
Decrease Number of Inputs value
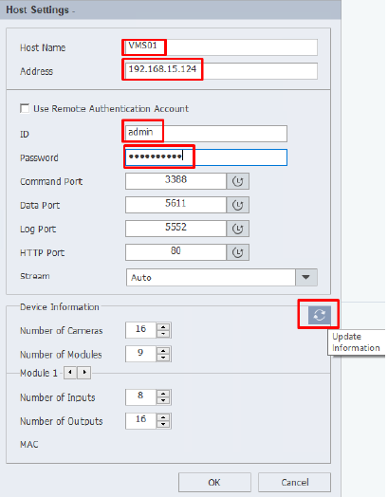coord(163,401)
